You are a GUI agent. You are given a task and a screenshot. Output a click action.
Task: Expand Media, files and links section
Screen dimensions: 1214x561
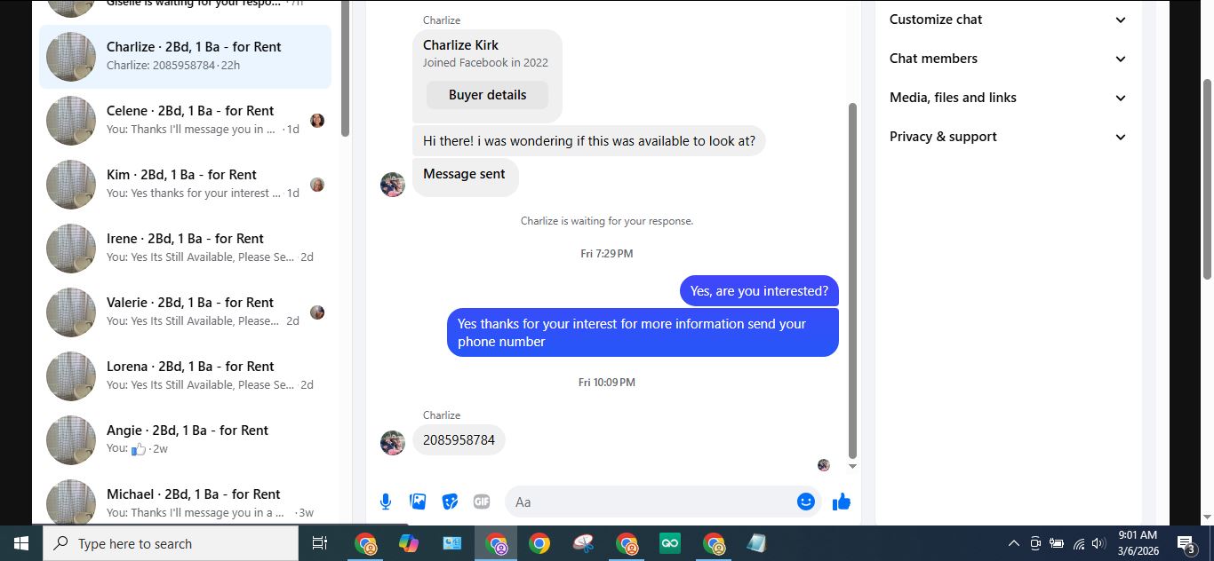1008,98
